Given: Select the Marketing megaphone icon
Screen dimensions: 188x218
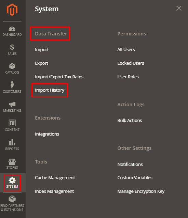Looking at the screenshot, I should pyautogui.click(x=12, y=105).
